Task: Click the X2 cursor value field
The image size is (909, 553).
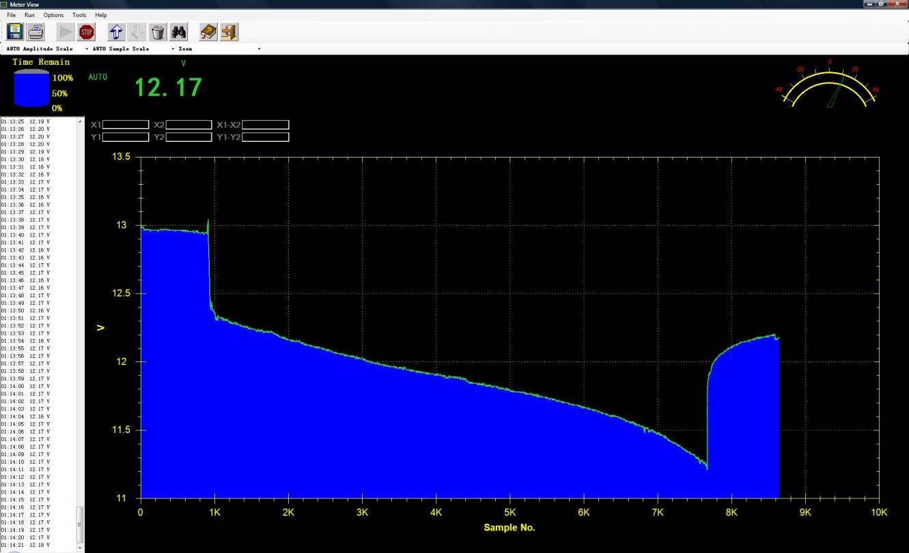Action: pyautogui.click(x=188, y=125)
